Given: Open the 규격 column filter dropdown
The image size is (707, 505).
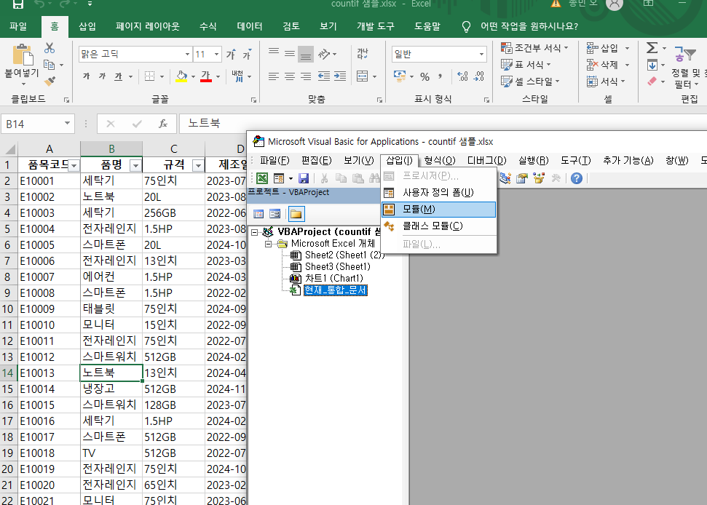Looking at the screenshot, I should point(198,166).
